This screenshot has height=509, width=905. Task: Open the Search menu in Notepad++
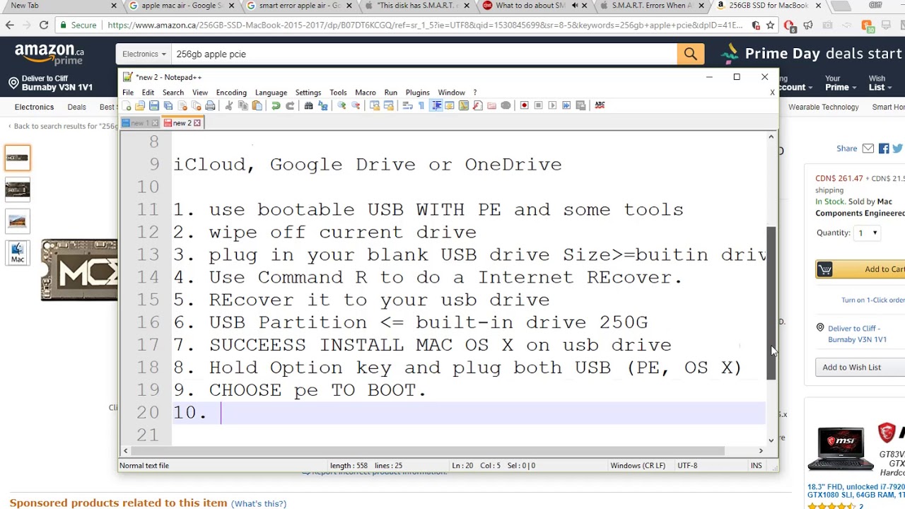coord(173,93)
